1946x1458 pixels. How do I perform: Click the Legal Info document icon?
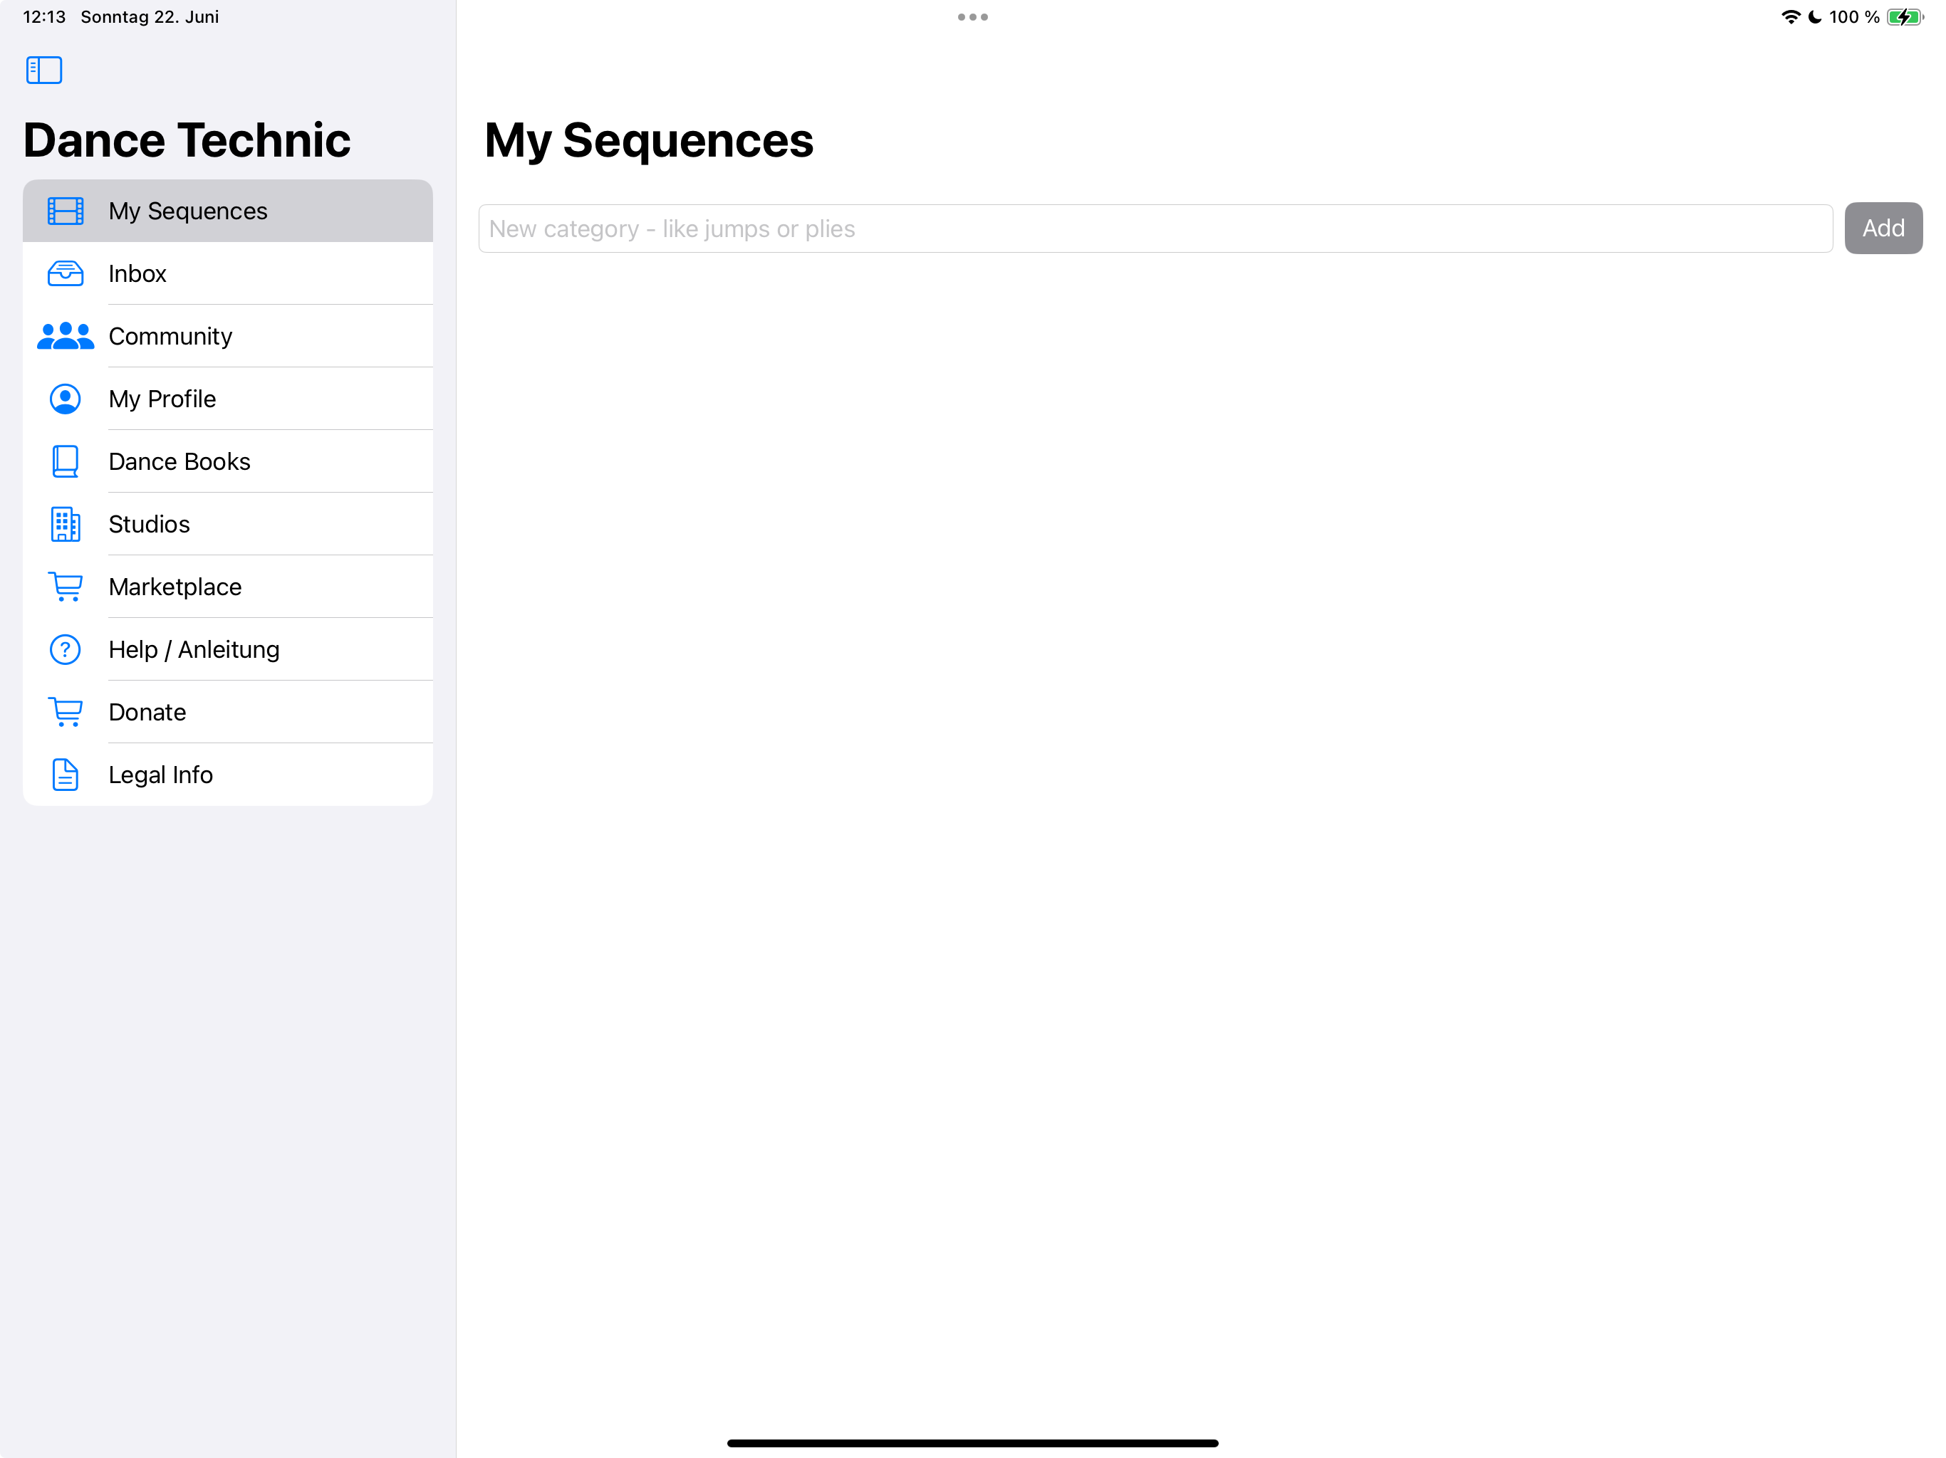pyautogui.click(x=65, y=775)
